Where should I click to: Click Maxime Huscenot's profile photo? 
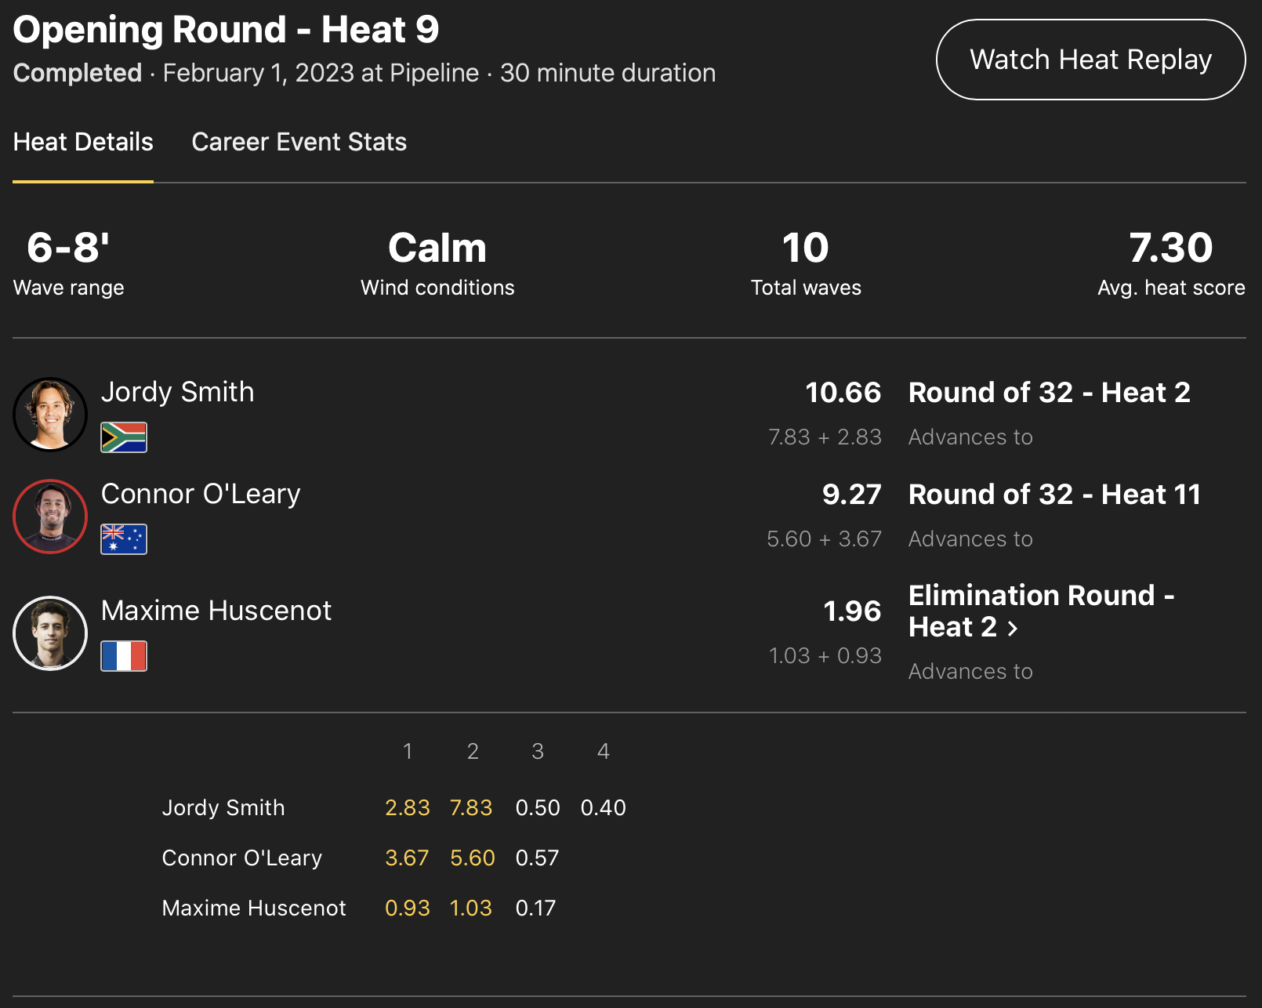point(50,633)
